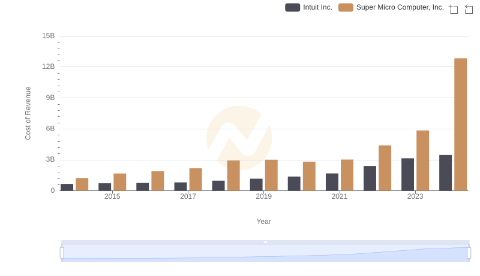Click the 2017 x-axis label
Viewport: 480px width, 276px height.
pyautogui.click(x=188, y=196)
